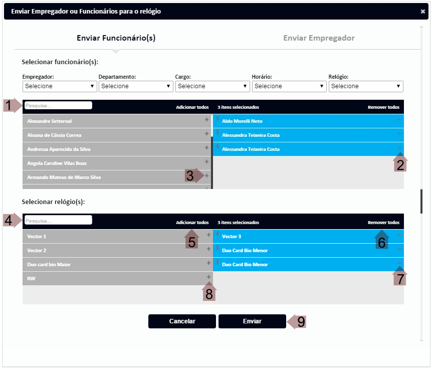Add Duo card bio Maior with plus icon
This screenshot has height=379, width=435.
click(x=208, y=263)
